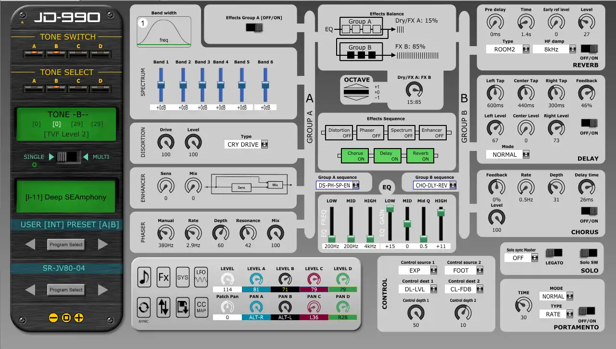Click the Reverb Pre delay knob

pos(495,22)
